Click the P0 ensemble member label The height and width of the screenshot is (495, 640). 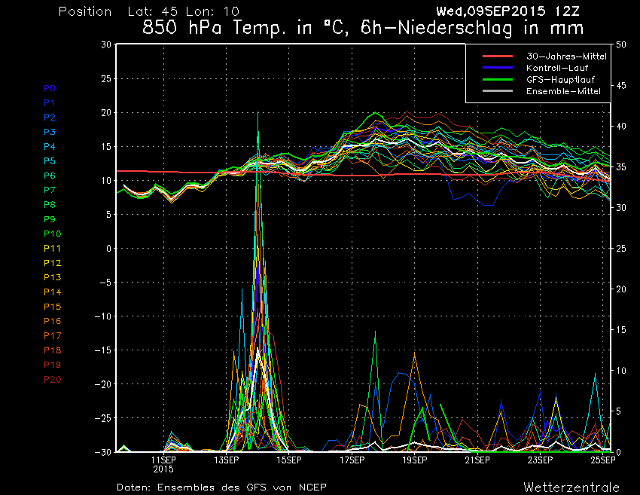(x=50, y=88)
